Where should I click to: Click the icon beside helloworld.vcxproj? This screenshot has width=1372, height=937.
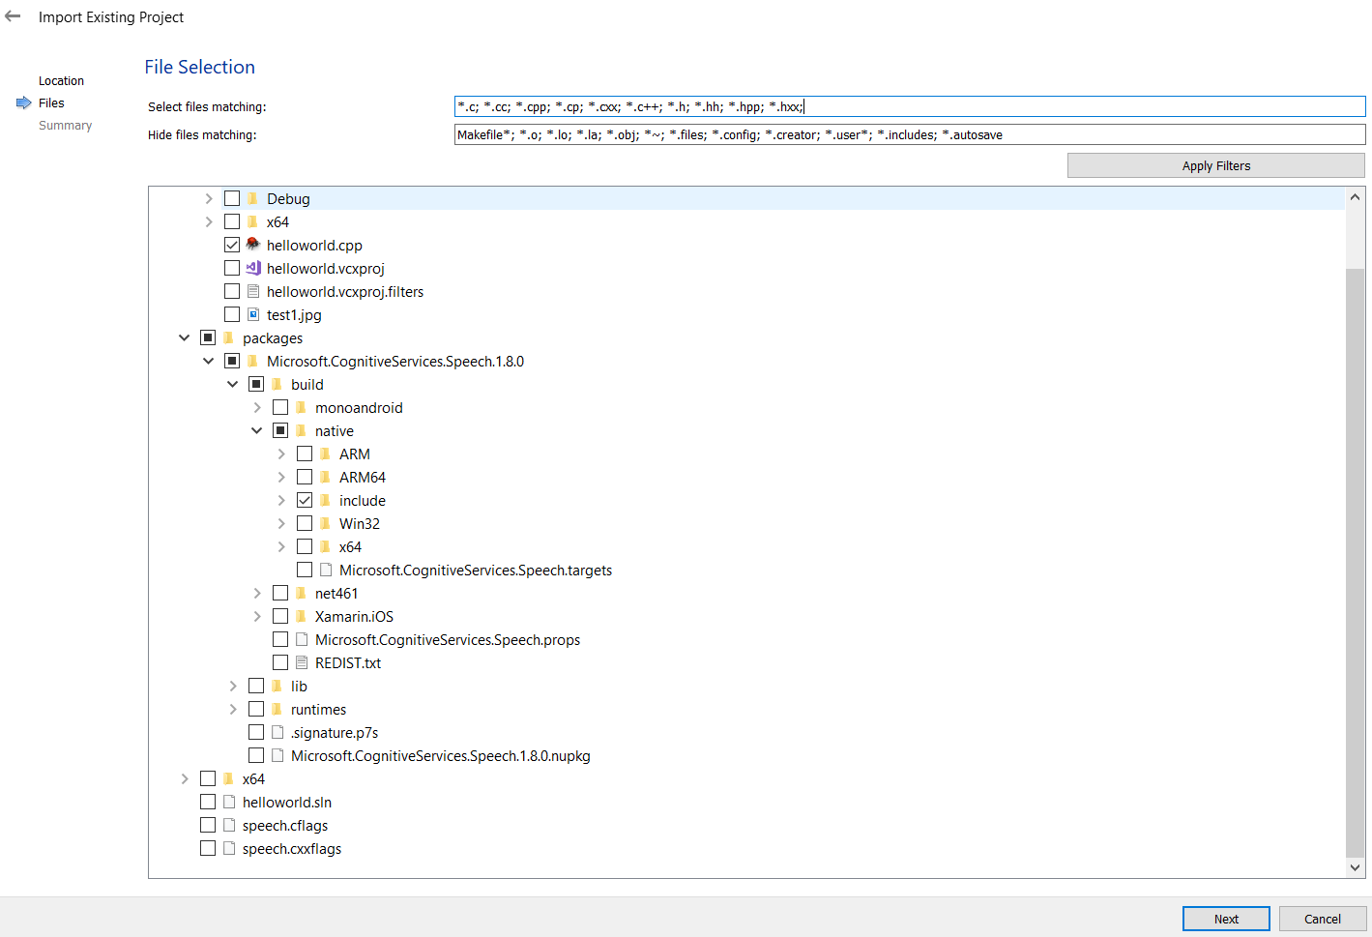(251, 268)
